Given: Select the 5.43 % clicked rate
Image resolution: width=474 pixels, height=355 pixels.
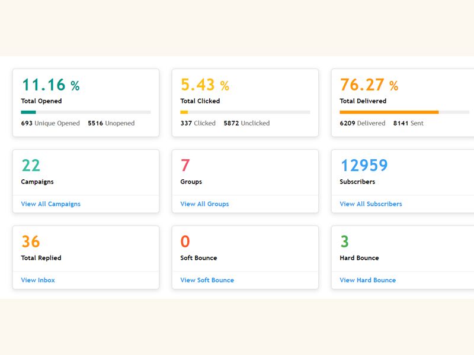Looking at the screenshot, I should coord(205,85).
